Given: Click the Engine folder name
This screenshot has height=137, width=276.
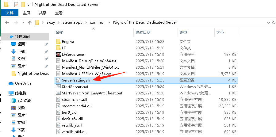Looking at the screenshot, I should click(x=68, y=41).
